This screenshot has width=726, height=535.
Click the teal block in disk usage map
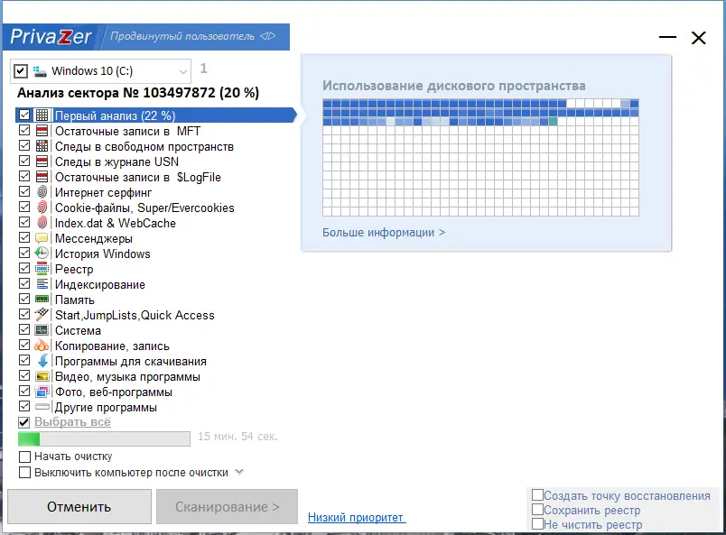coord(553,121)
